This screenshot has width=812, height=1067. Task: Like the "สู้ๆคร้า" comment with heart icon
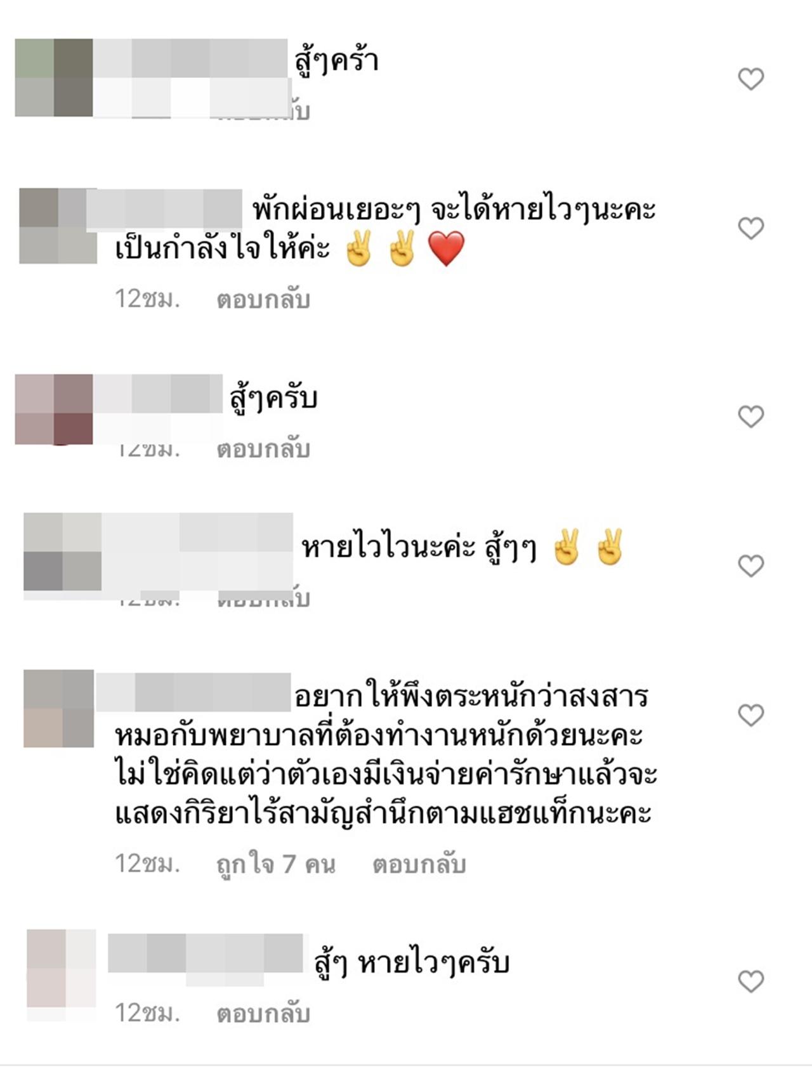point(750,79)
